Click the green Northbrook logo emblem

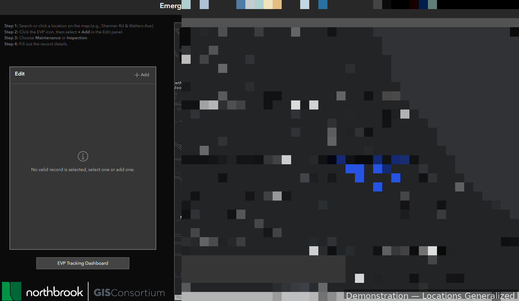click(x=12, y=291)
